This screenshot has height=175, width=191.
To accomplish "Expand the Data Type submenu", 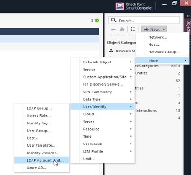I will pyautogui.click(x=103, y=99).
